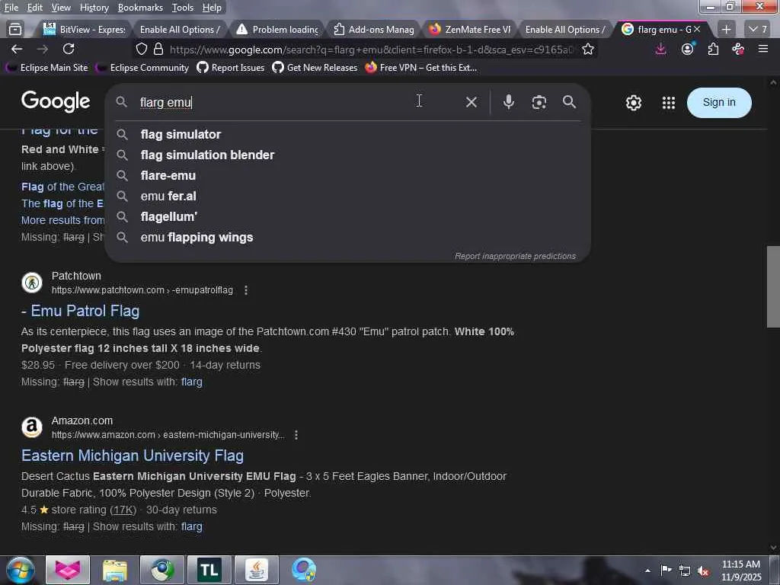Screen dimensions: 780x585
Task: Click Report inappropriate predictions
Action: tap(515, 256)
